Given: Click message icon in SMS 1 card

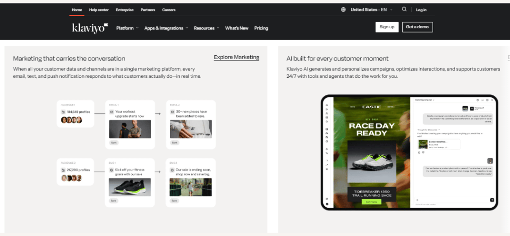Looking at the screenshot, I should [x=111, y=170].
